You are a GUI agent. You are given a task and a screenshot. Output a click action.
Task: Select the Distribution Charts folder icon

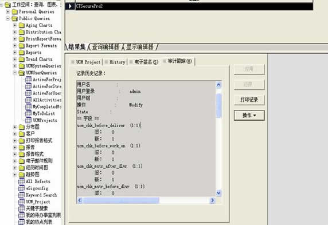22,32
